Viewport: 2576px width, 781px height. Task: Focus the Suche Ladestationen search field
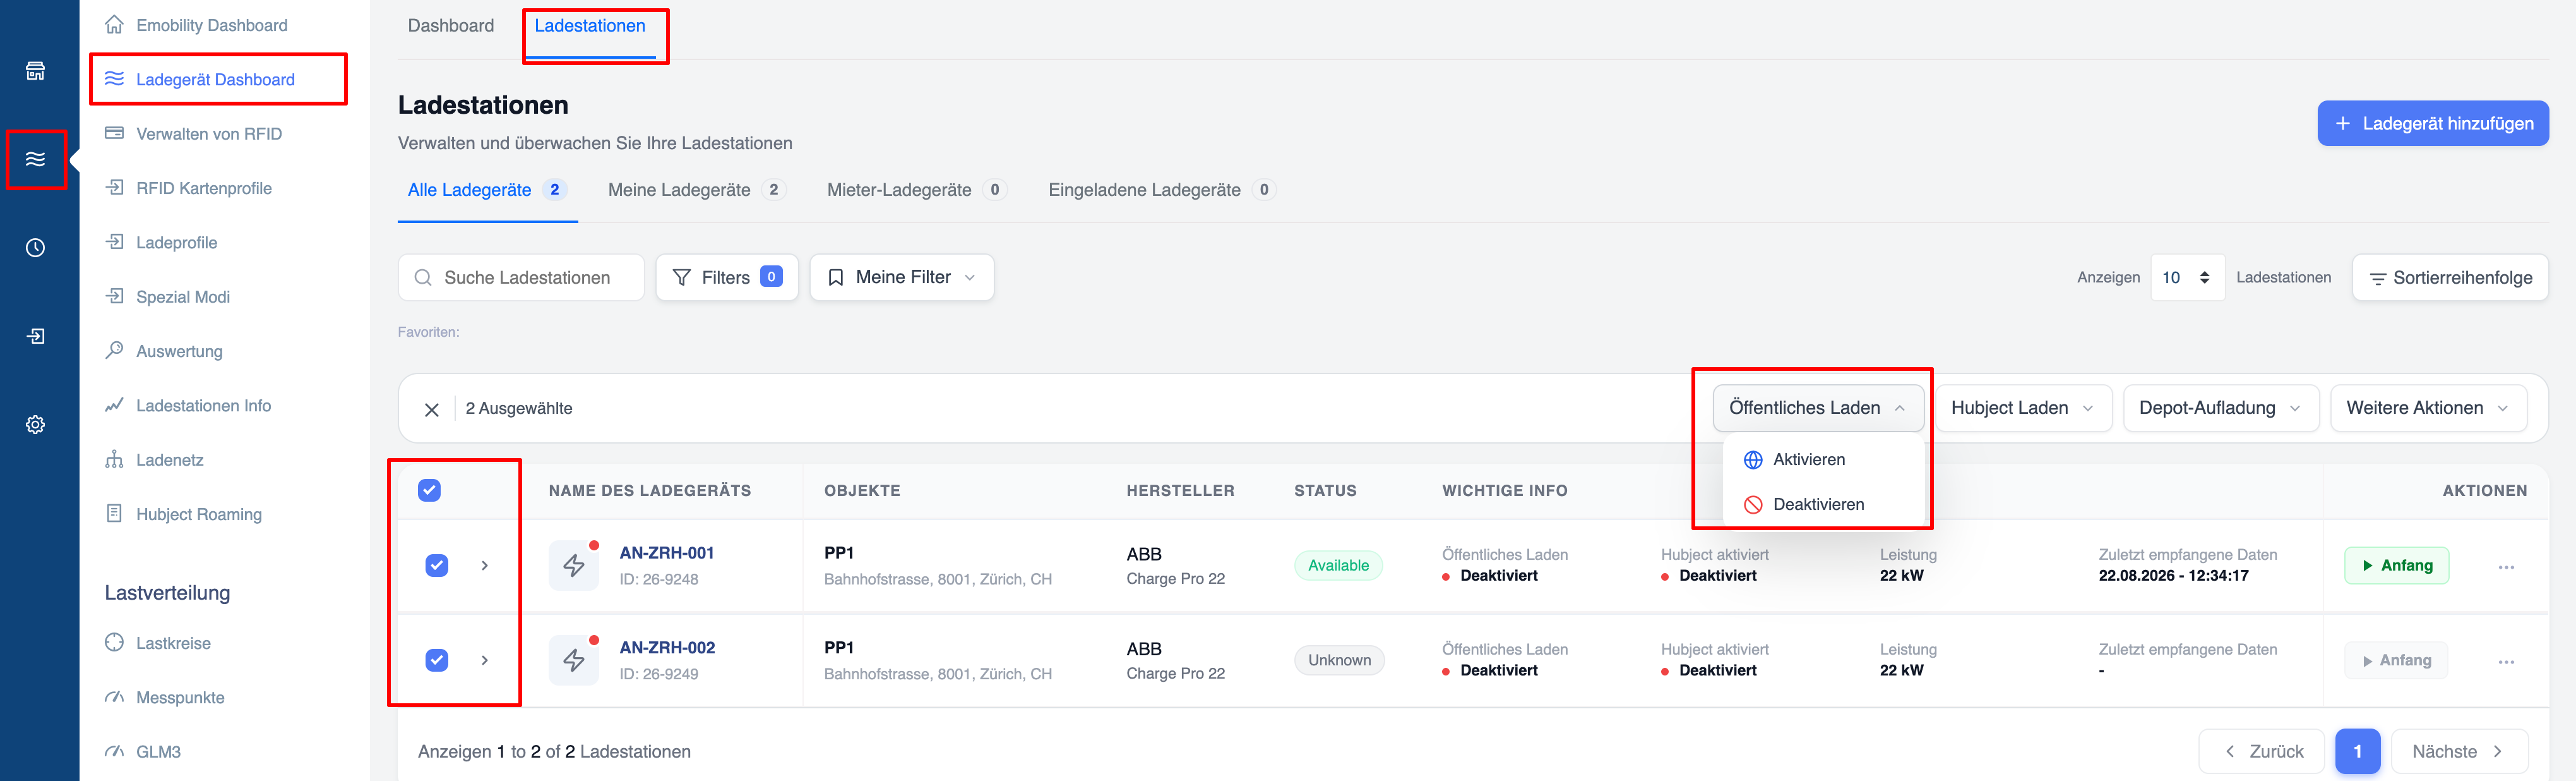click(521, 277)
